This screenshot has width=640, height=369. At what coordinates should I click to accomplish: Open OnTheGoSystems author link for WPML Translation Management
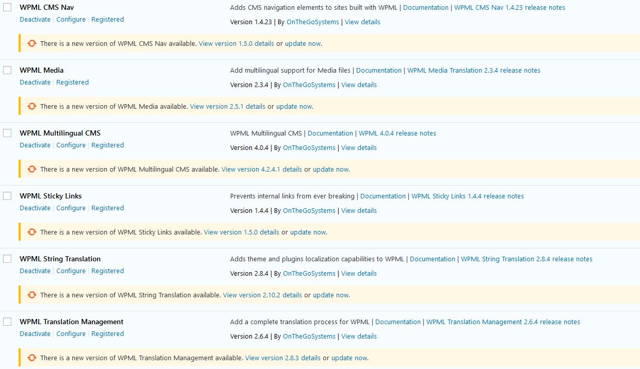click(x=309, y=337)
